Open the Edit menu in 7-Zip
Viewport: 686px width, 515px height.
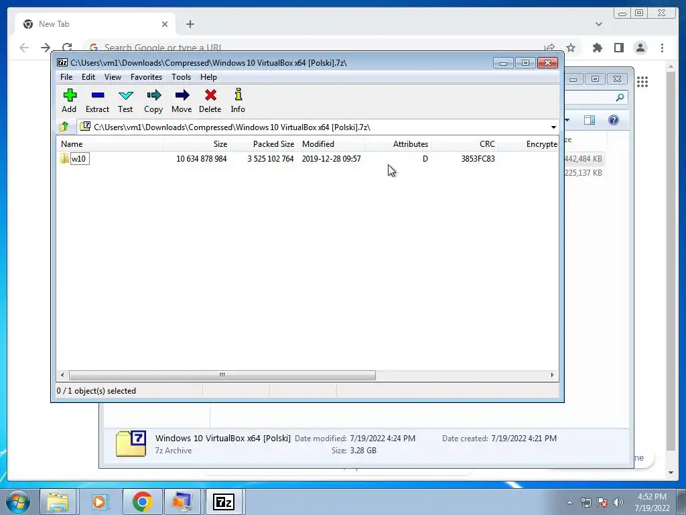point(88,77)
